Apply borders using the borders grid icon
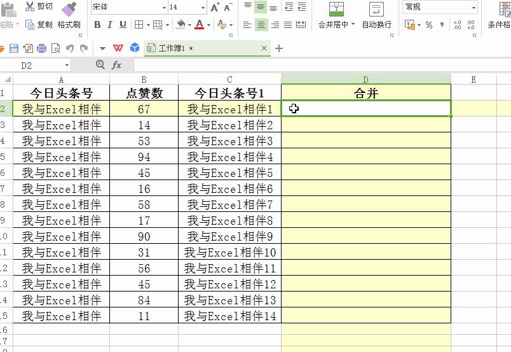The width and height of the screenshot is (511, 352). (x=139, y=24)
